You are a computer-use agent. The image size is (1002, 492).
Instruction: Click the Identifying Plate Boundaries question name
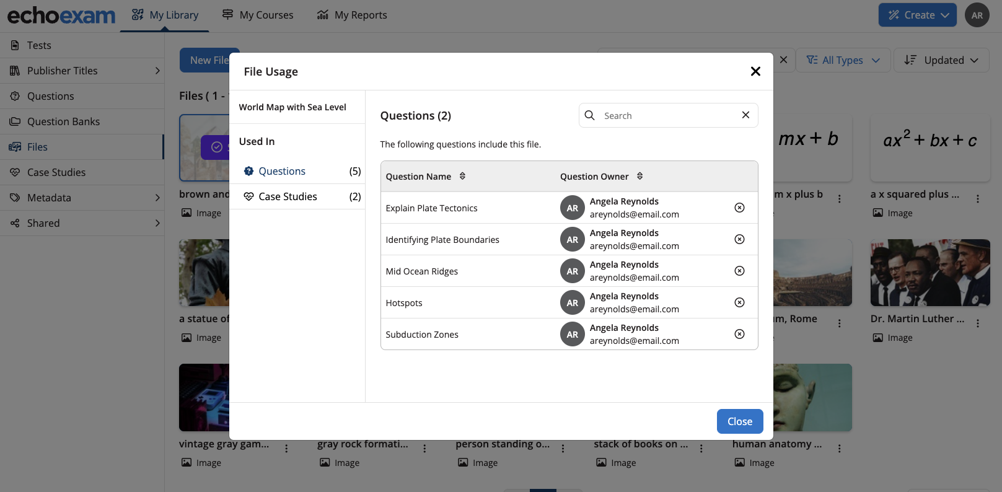(442, 240)
